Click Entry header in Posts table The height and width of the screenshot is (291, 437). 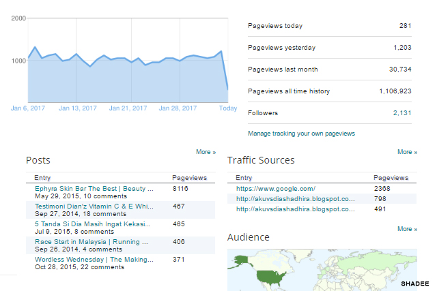[x=42, y=178]
